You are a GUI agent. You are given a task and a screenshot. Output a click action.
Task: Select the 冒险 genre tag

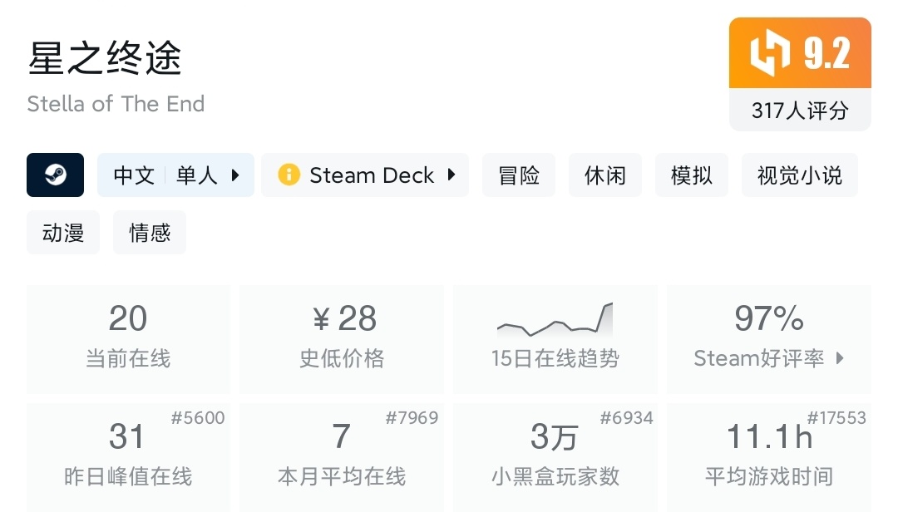pos(519,175)
